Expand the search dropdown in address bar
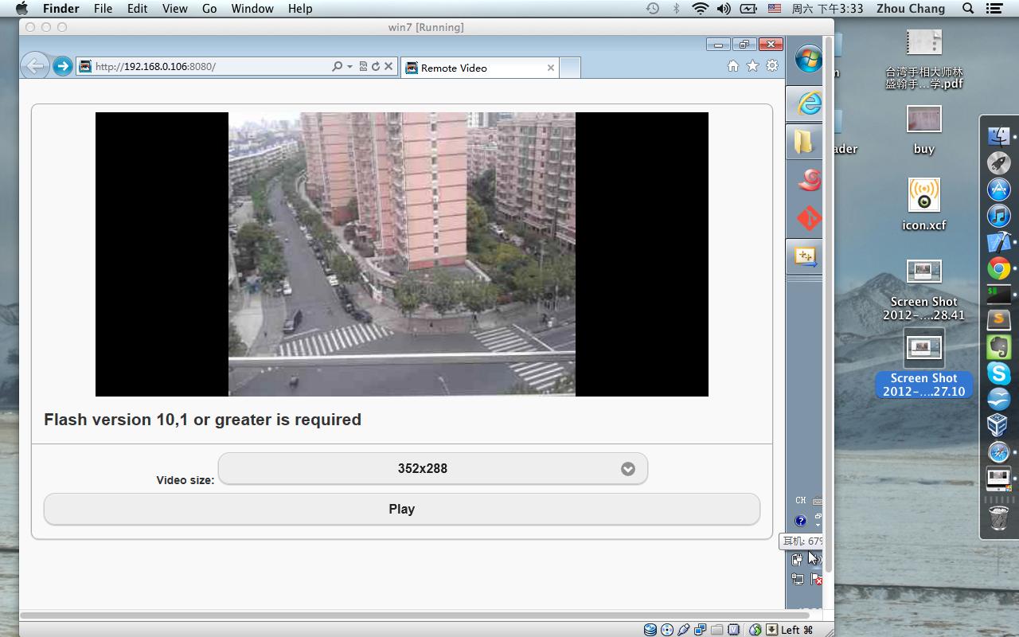 point(349,66)
